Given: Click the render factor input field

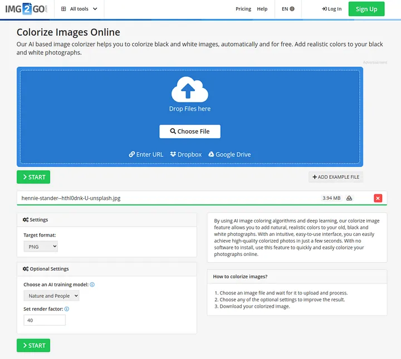Looking at the screenshot, I should (x=45, y=320).
